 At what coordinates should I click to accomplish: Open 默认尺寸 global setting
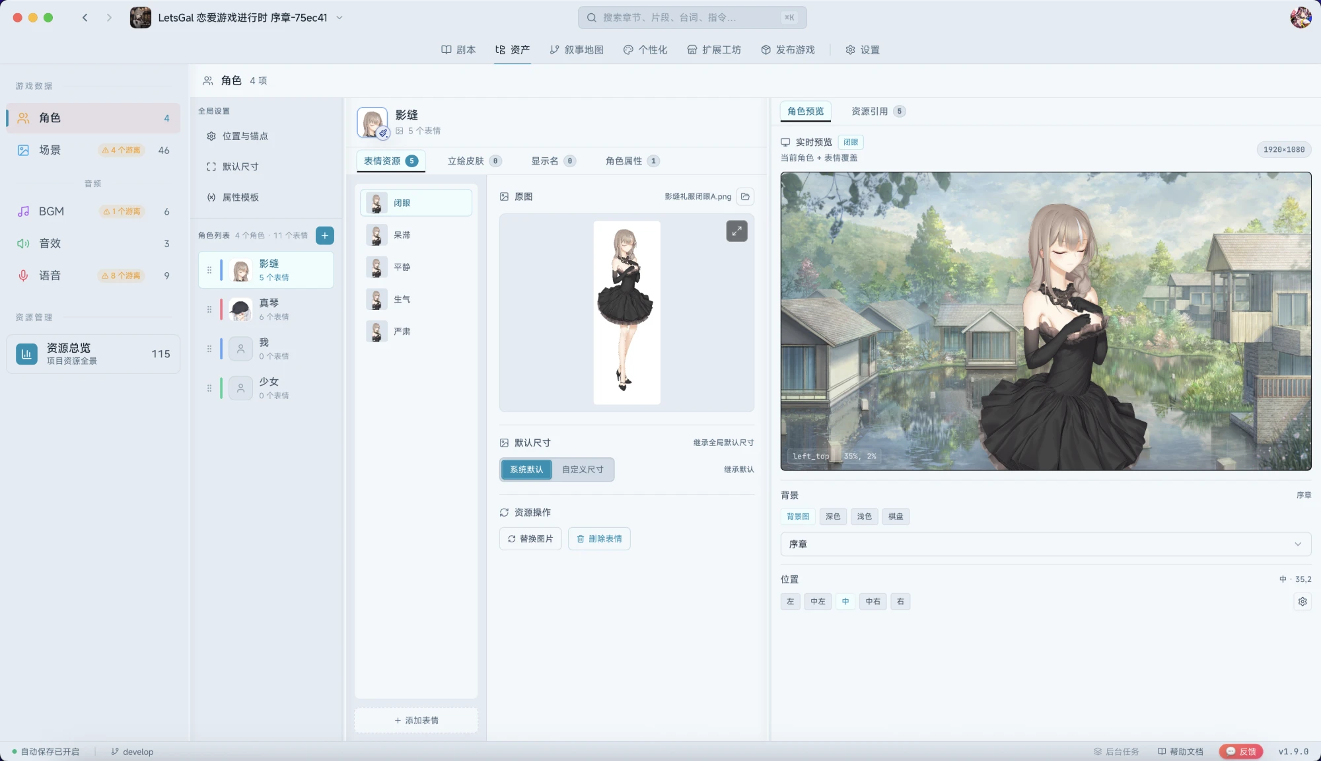(x=266, y=166)
